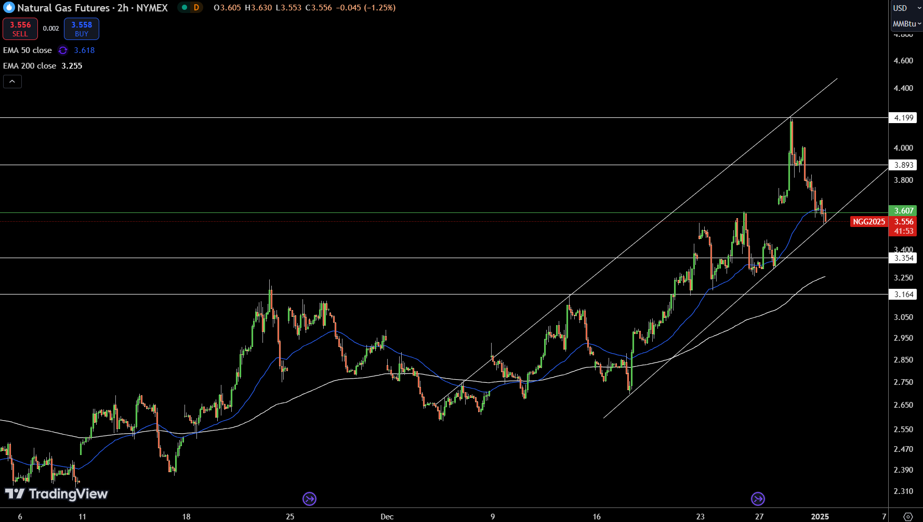Click the 4.199 horizontal line price label
Viewport: 923px width, 522px height.
coord(903,118)
